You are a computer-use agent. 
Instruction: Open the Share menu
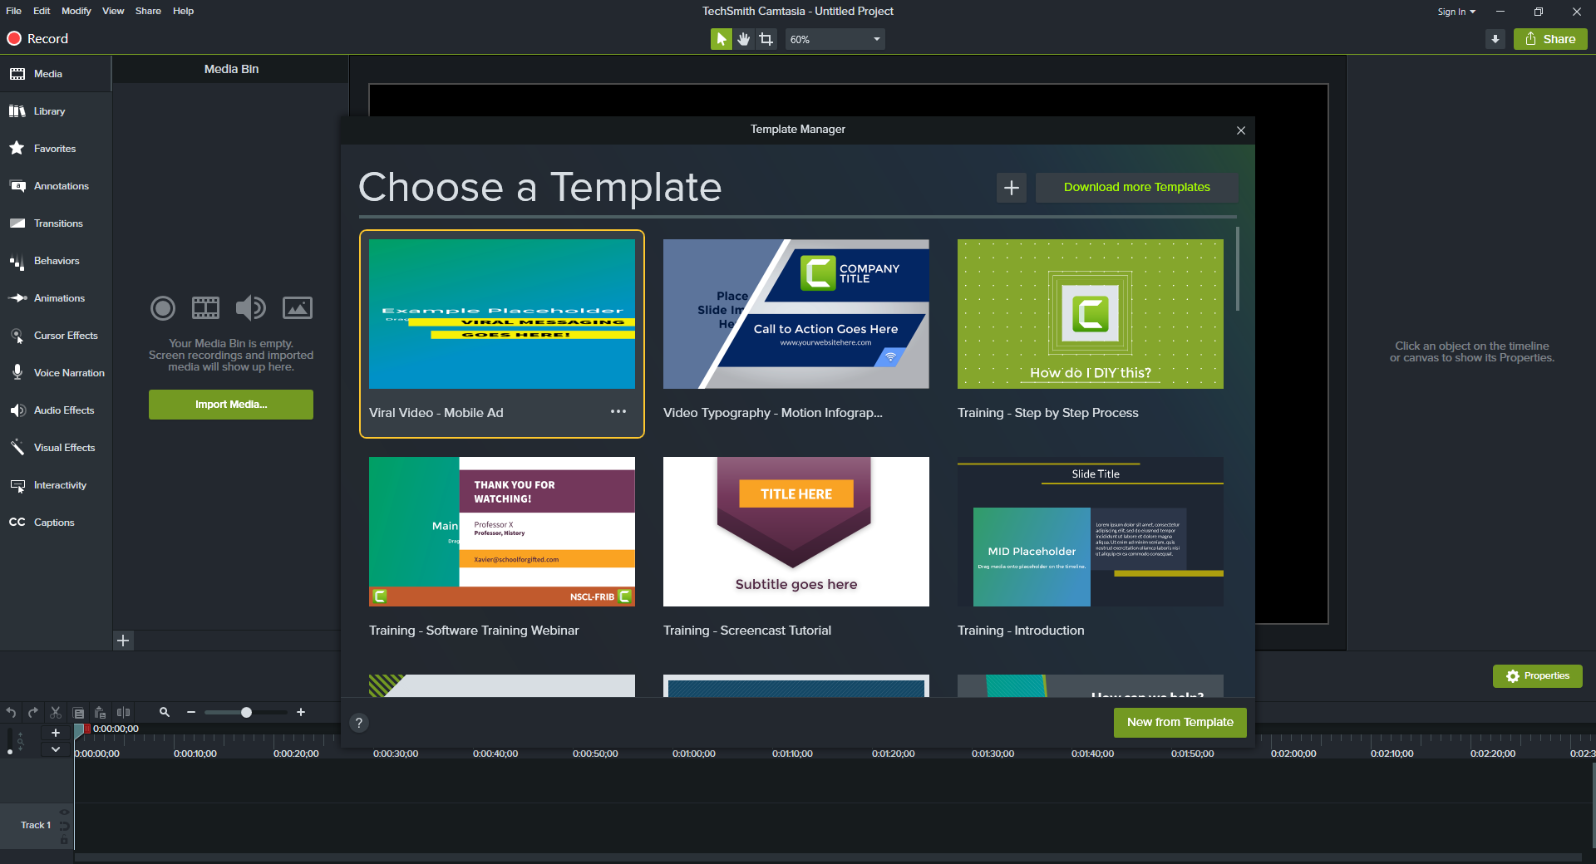click(148, 11)
